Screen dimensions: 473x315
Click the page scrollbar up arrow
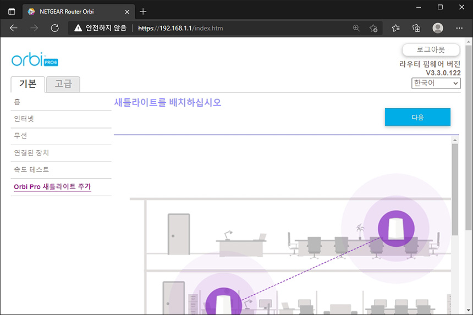click(x=468, y=42)
